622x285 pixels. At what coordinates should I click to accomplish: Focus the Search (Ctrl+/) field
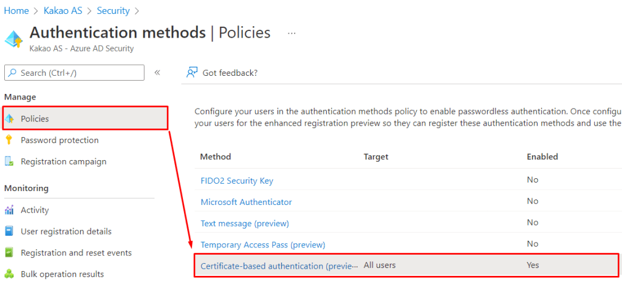coord(74,73)
